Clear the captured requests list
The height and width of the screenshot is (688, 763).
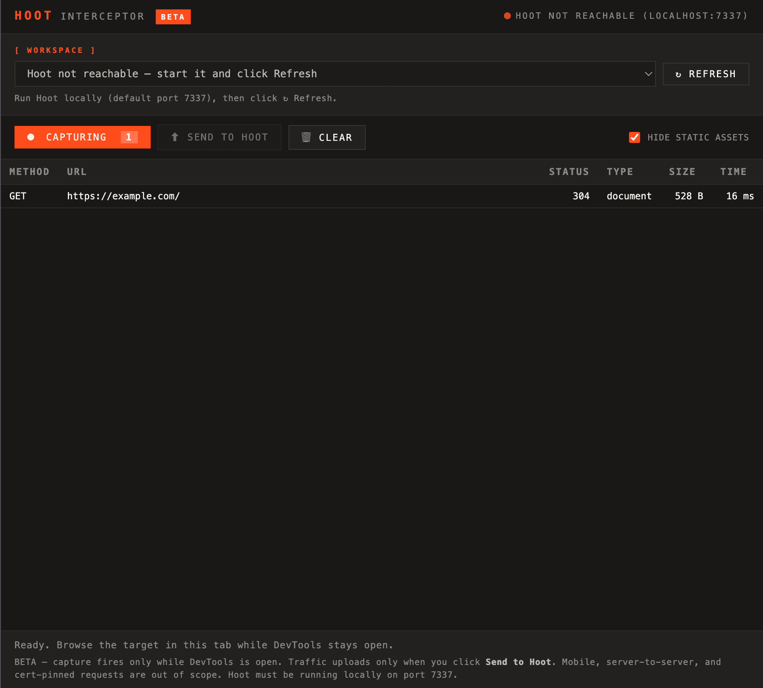tap(327, 137)
